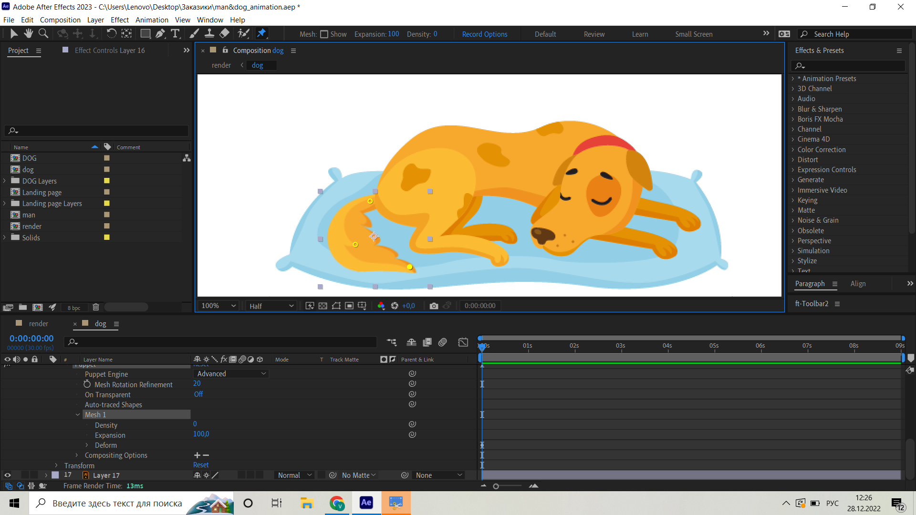Take a snapshot of the composition
This screenshot has width=916, height=515.
coord(434,306)
